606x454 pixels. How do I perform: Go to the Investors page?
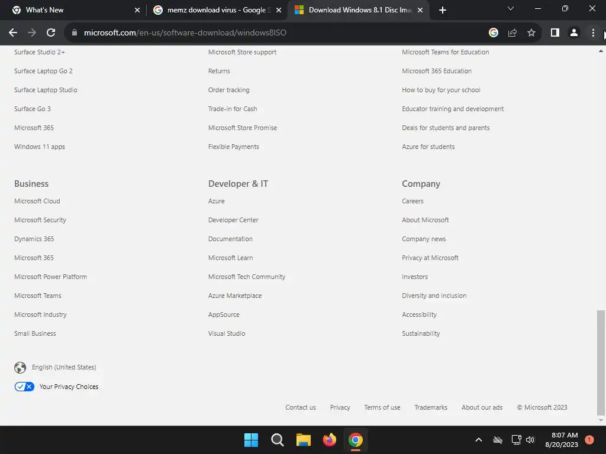(415, 277)
